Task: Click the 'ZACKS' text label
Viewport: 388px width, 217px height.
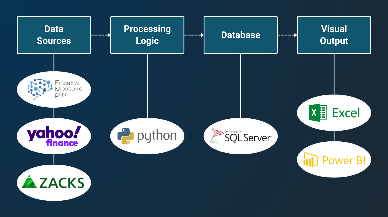Action: coord(62,183)
